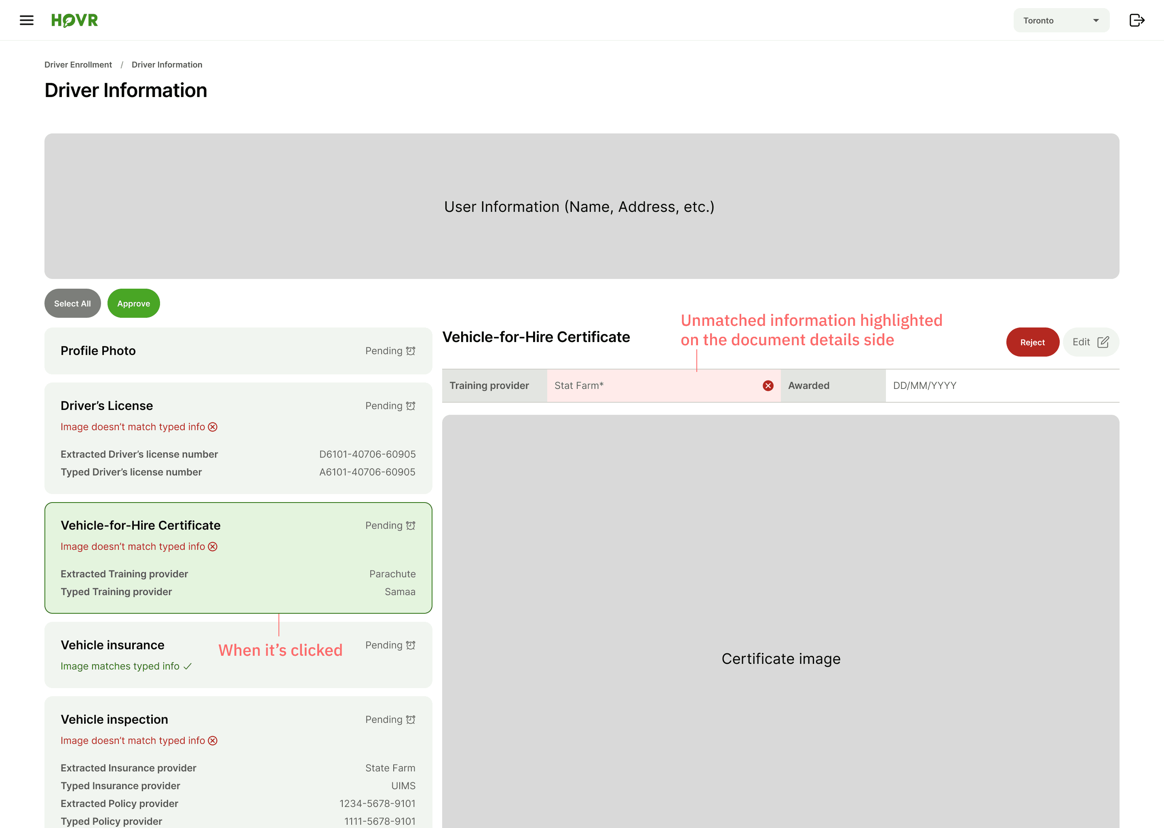The height and width of the screenshot is (828, 1164).
Task: Click Driver's License mismatch error icon
Action: [x=213, y=427]
